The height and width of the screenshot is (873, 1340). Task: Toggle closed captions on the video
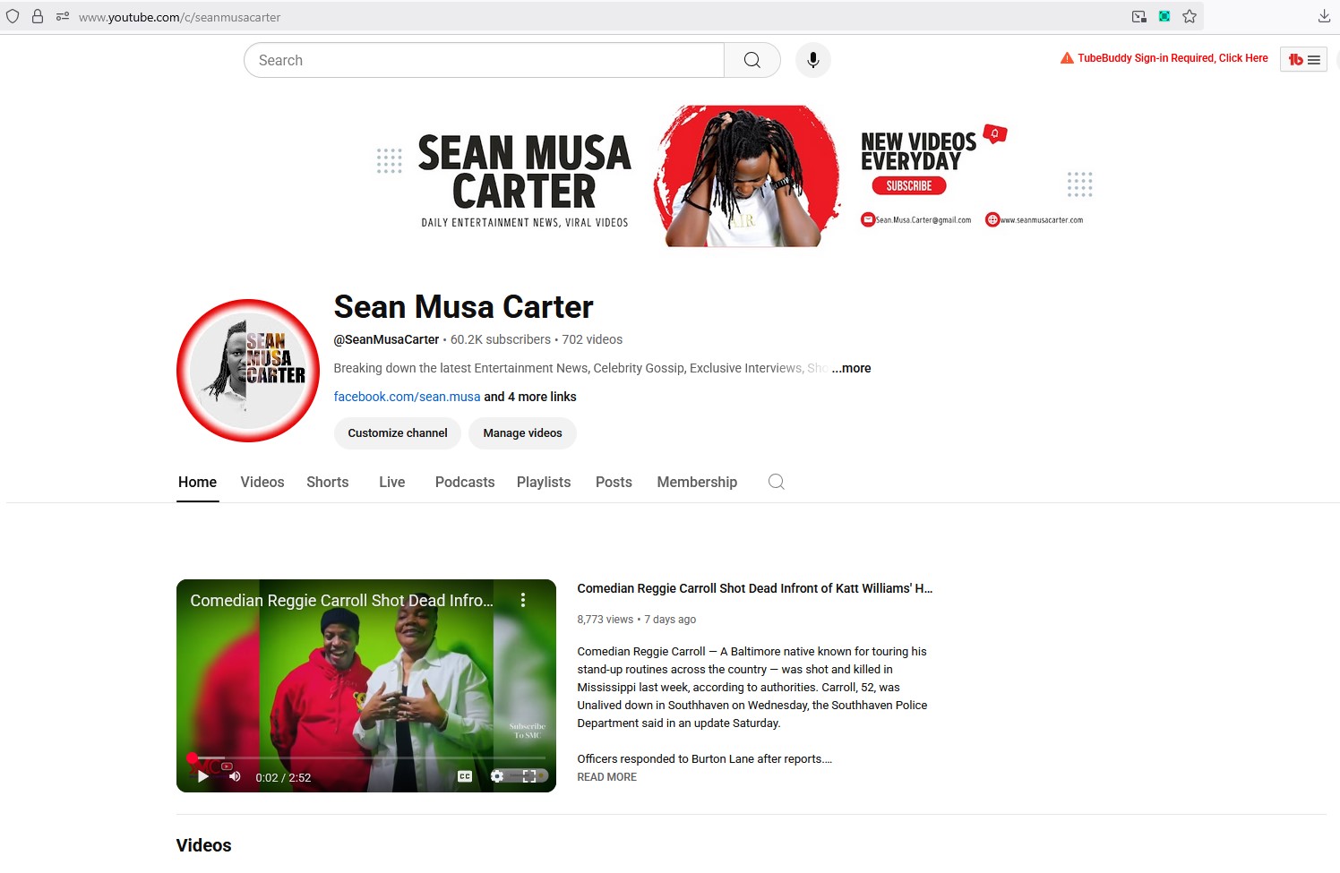(465, 776)
